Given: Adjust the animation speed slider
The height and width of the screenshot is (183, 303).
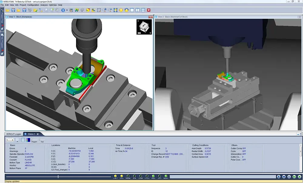Looking at the screenshot, I should coord(58,177).
